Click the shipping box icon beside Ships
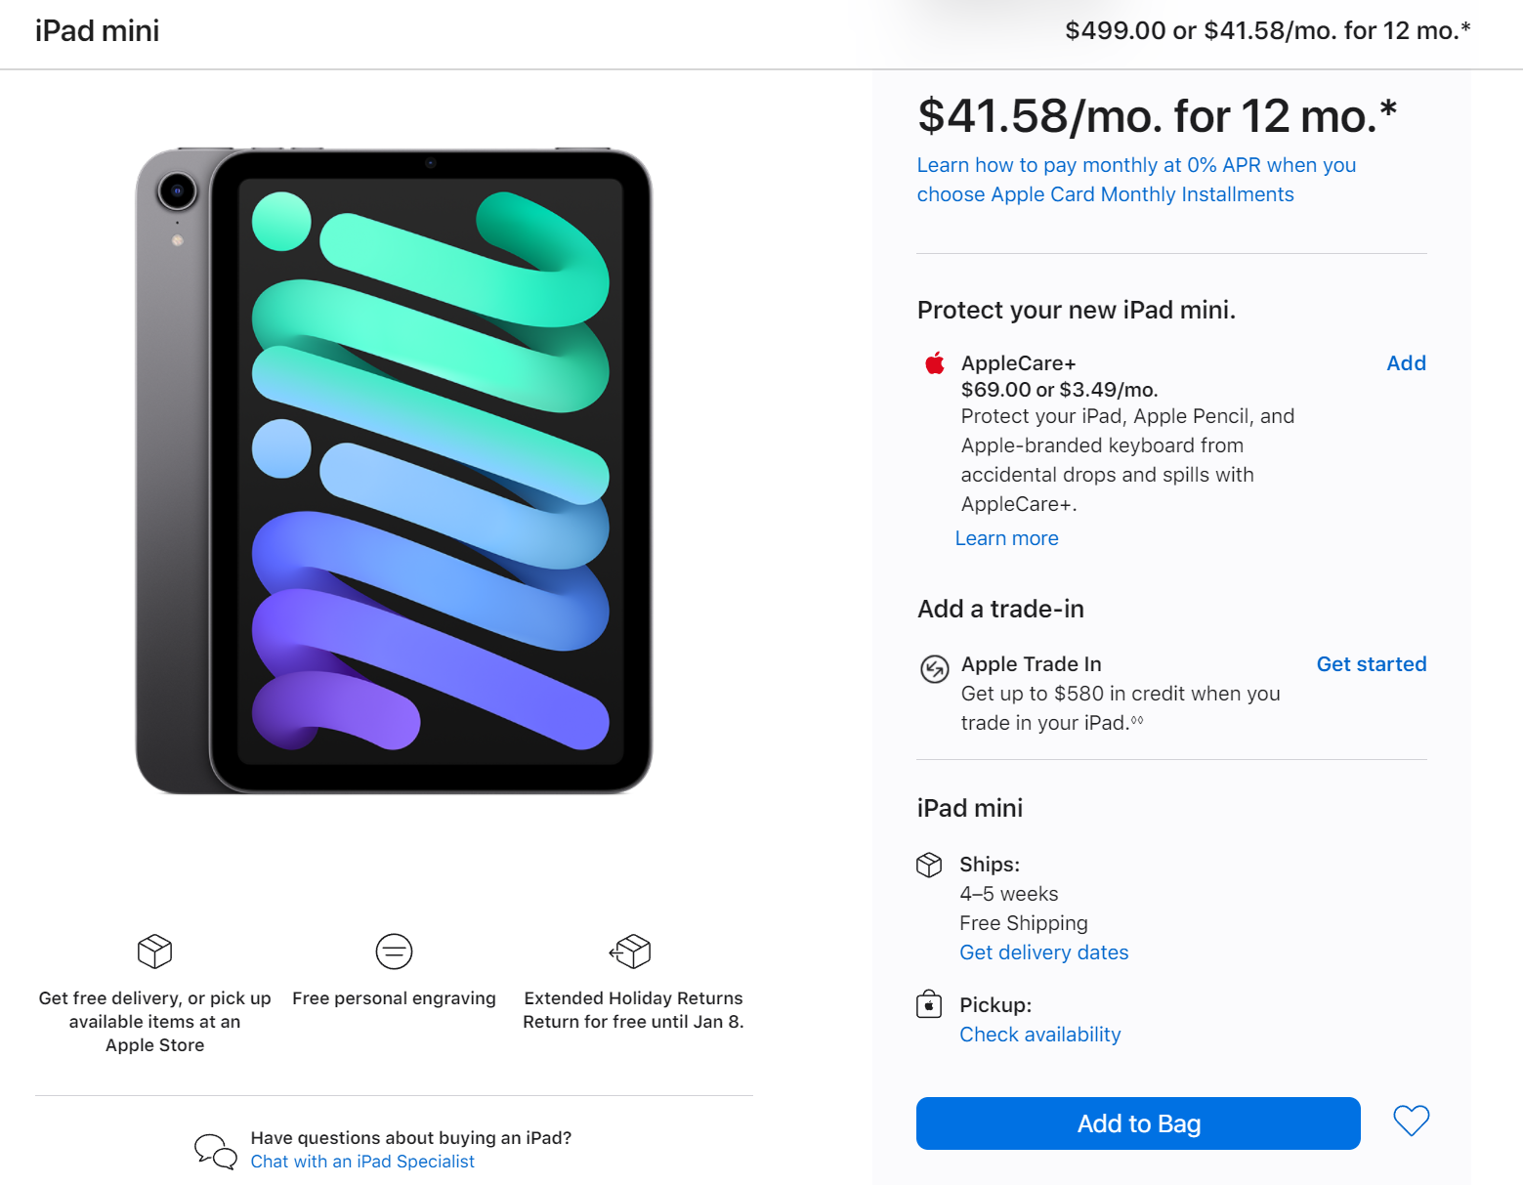The image size is (1523, 1185). pyautogui.click(x=929, y=865)
